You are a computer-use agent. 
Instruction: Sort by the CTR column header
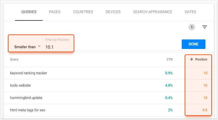tap(170, 60)
